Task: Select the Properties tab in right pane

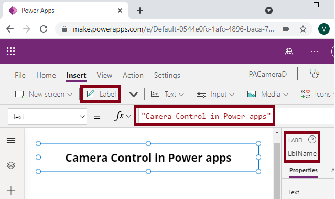Action: tap(304, 170)
